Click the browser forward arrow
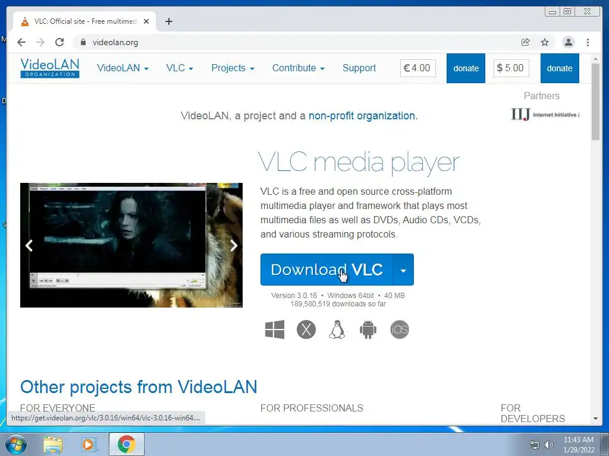The width and height of the screenshot is (609, 456). tap(40, 42)
